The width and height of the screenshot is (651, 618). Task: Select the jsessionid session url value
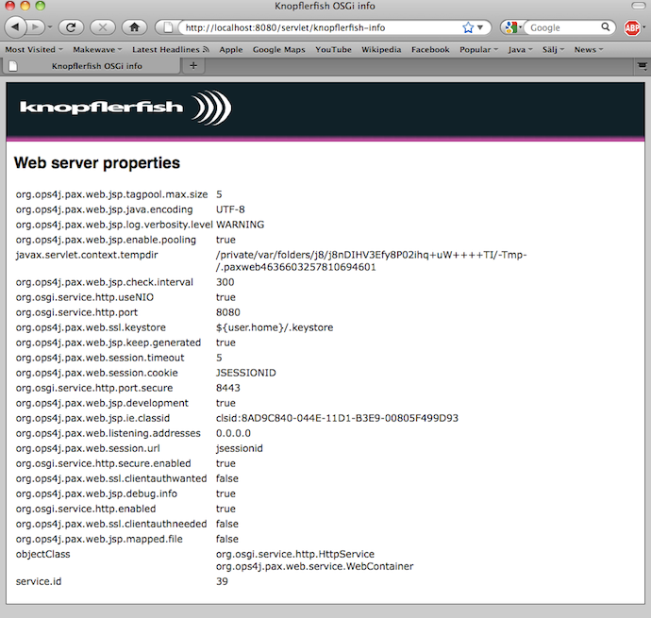(239, 448)
